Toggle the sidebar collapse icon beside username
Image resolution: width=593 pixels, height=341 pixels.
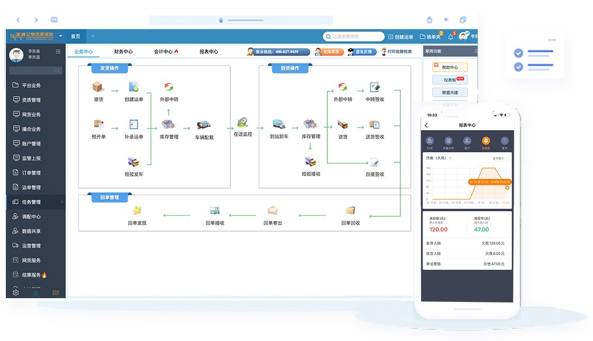point(58,51)
